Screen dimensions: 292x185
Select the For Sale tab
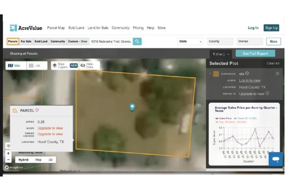pyautogui.click(x=26, y=42)
